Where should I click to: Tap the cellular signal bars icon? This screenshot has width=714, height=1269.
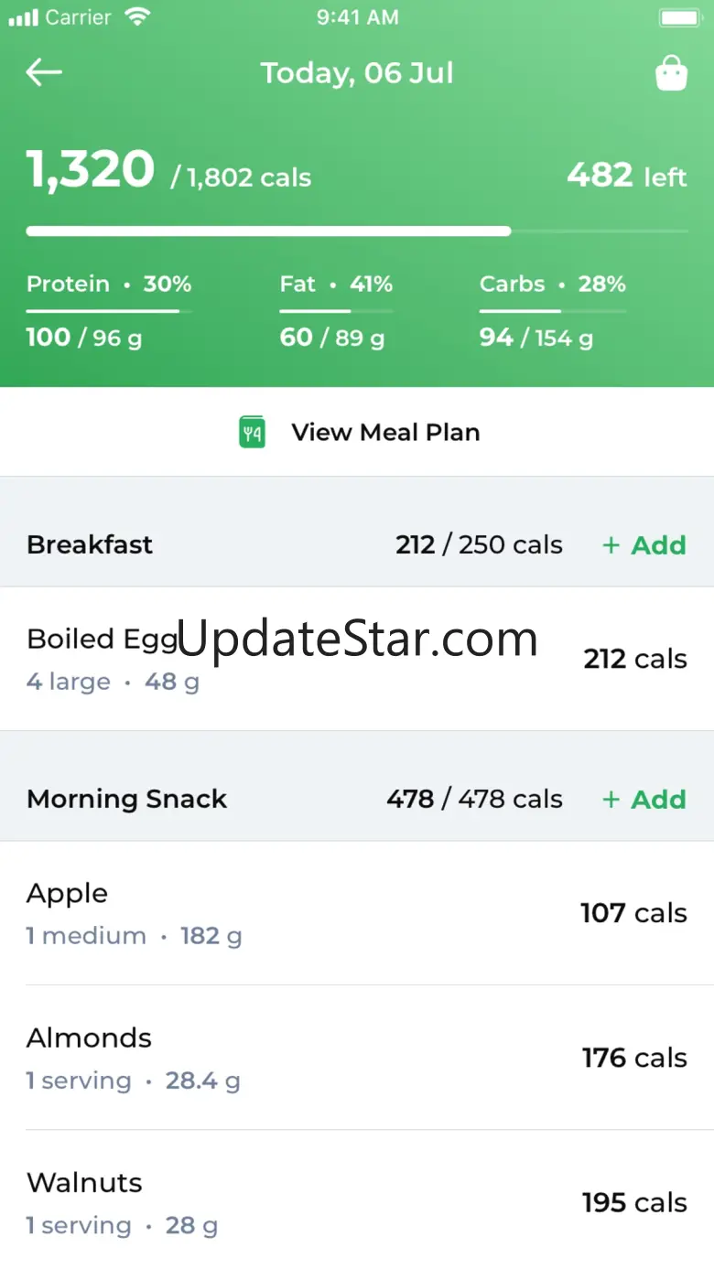[23, 17]
